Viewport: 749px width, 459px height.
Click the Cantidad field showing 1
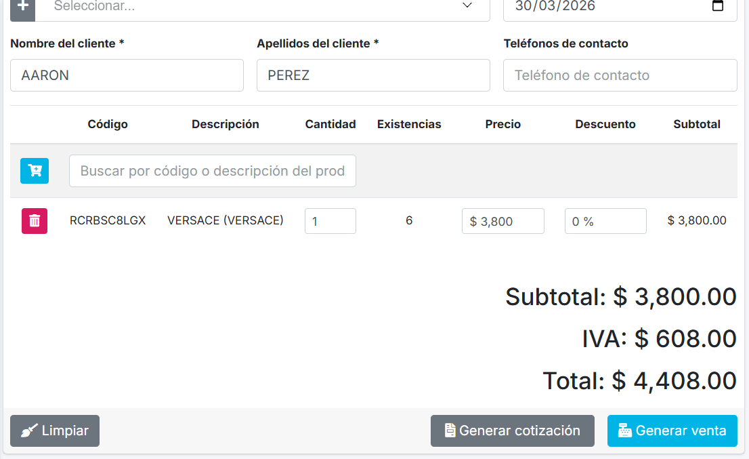[x=330, y=221]
